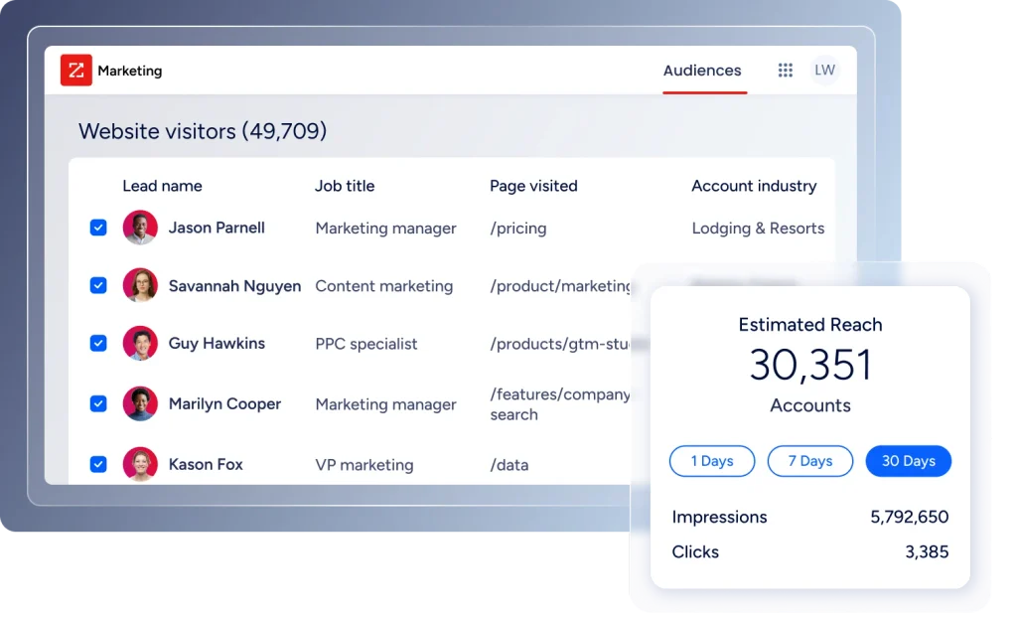The height and width of the screenshot is (622, 1017).
Task: Click Savannah Nguyen's profile photo
Action: (x=140, y=285)
